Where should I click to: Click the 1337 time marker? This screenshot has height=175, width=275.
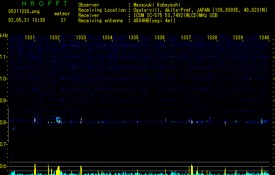pyautogui.click(x=186, y=38)
